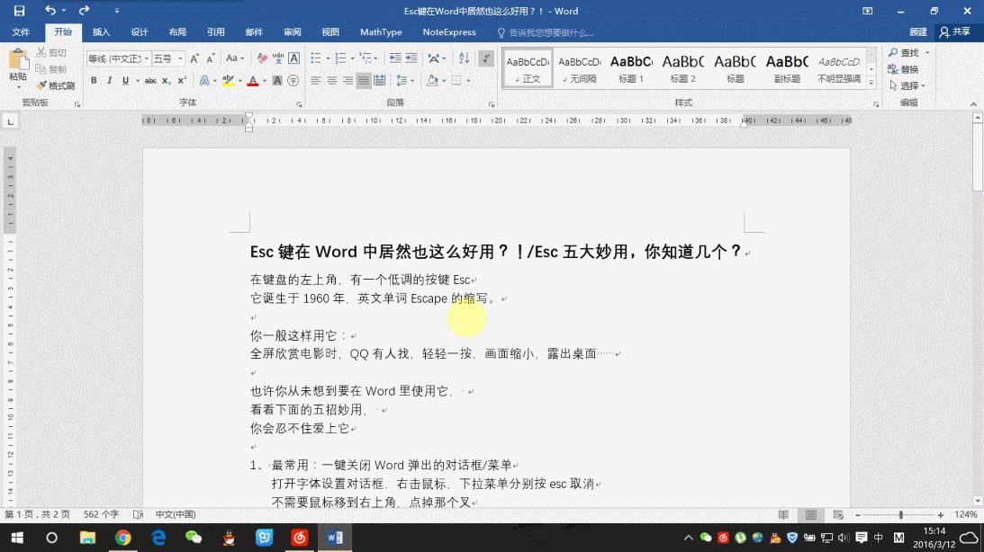The image size is (984, 552).
Task: Apply center paragraph alignment
Action: [332, 80]
